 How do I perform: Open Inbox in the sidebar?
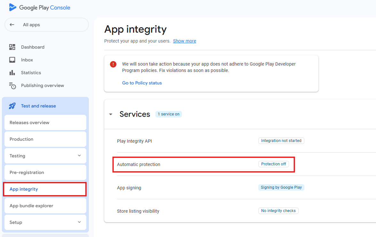click(x=27, y=60)
